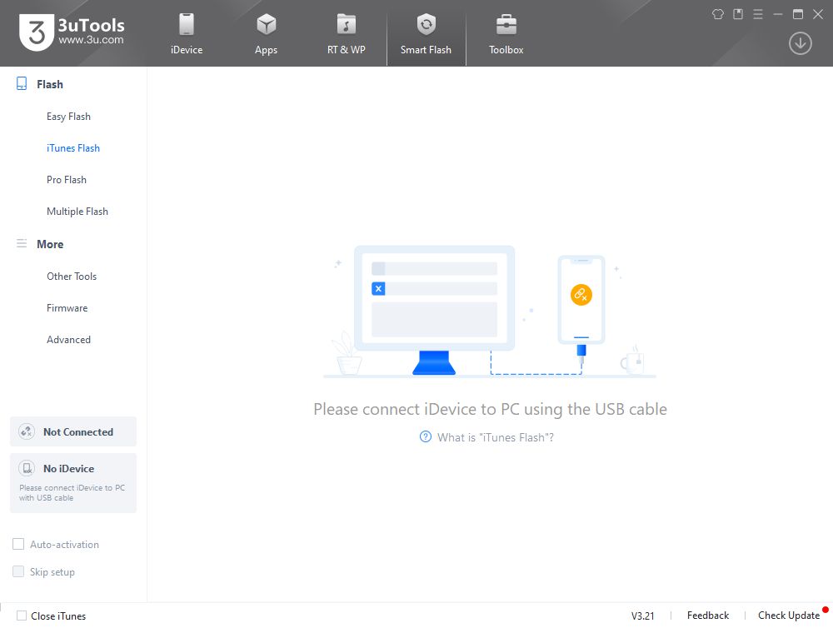The image size is (833, 628).
Task: Click the connect iDevice prompt message
Action: point(490,409)
